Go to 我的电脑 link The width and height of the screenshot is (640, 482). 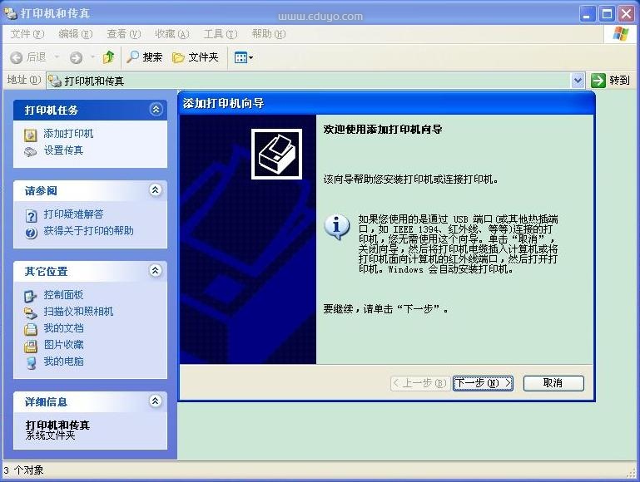tap(63, 361)
